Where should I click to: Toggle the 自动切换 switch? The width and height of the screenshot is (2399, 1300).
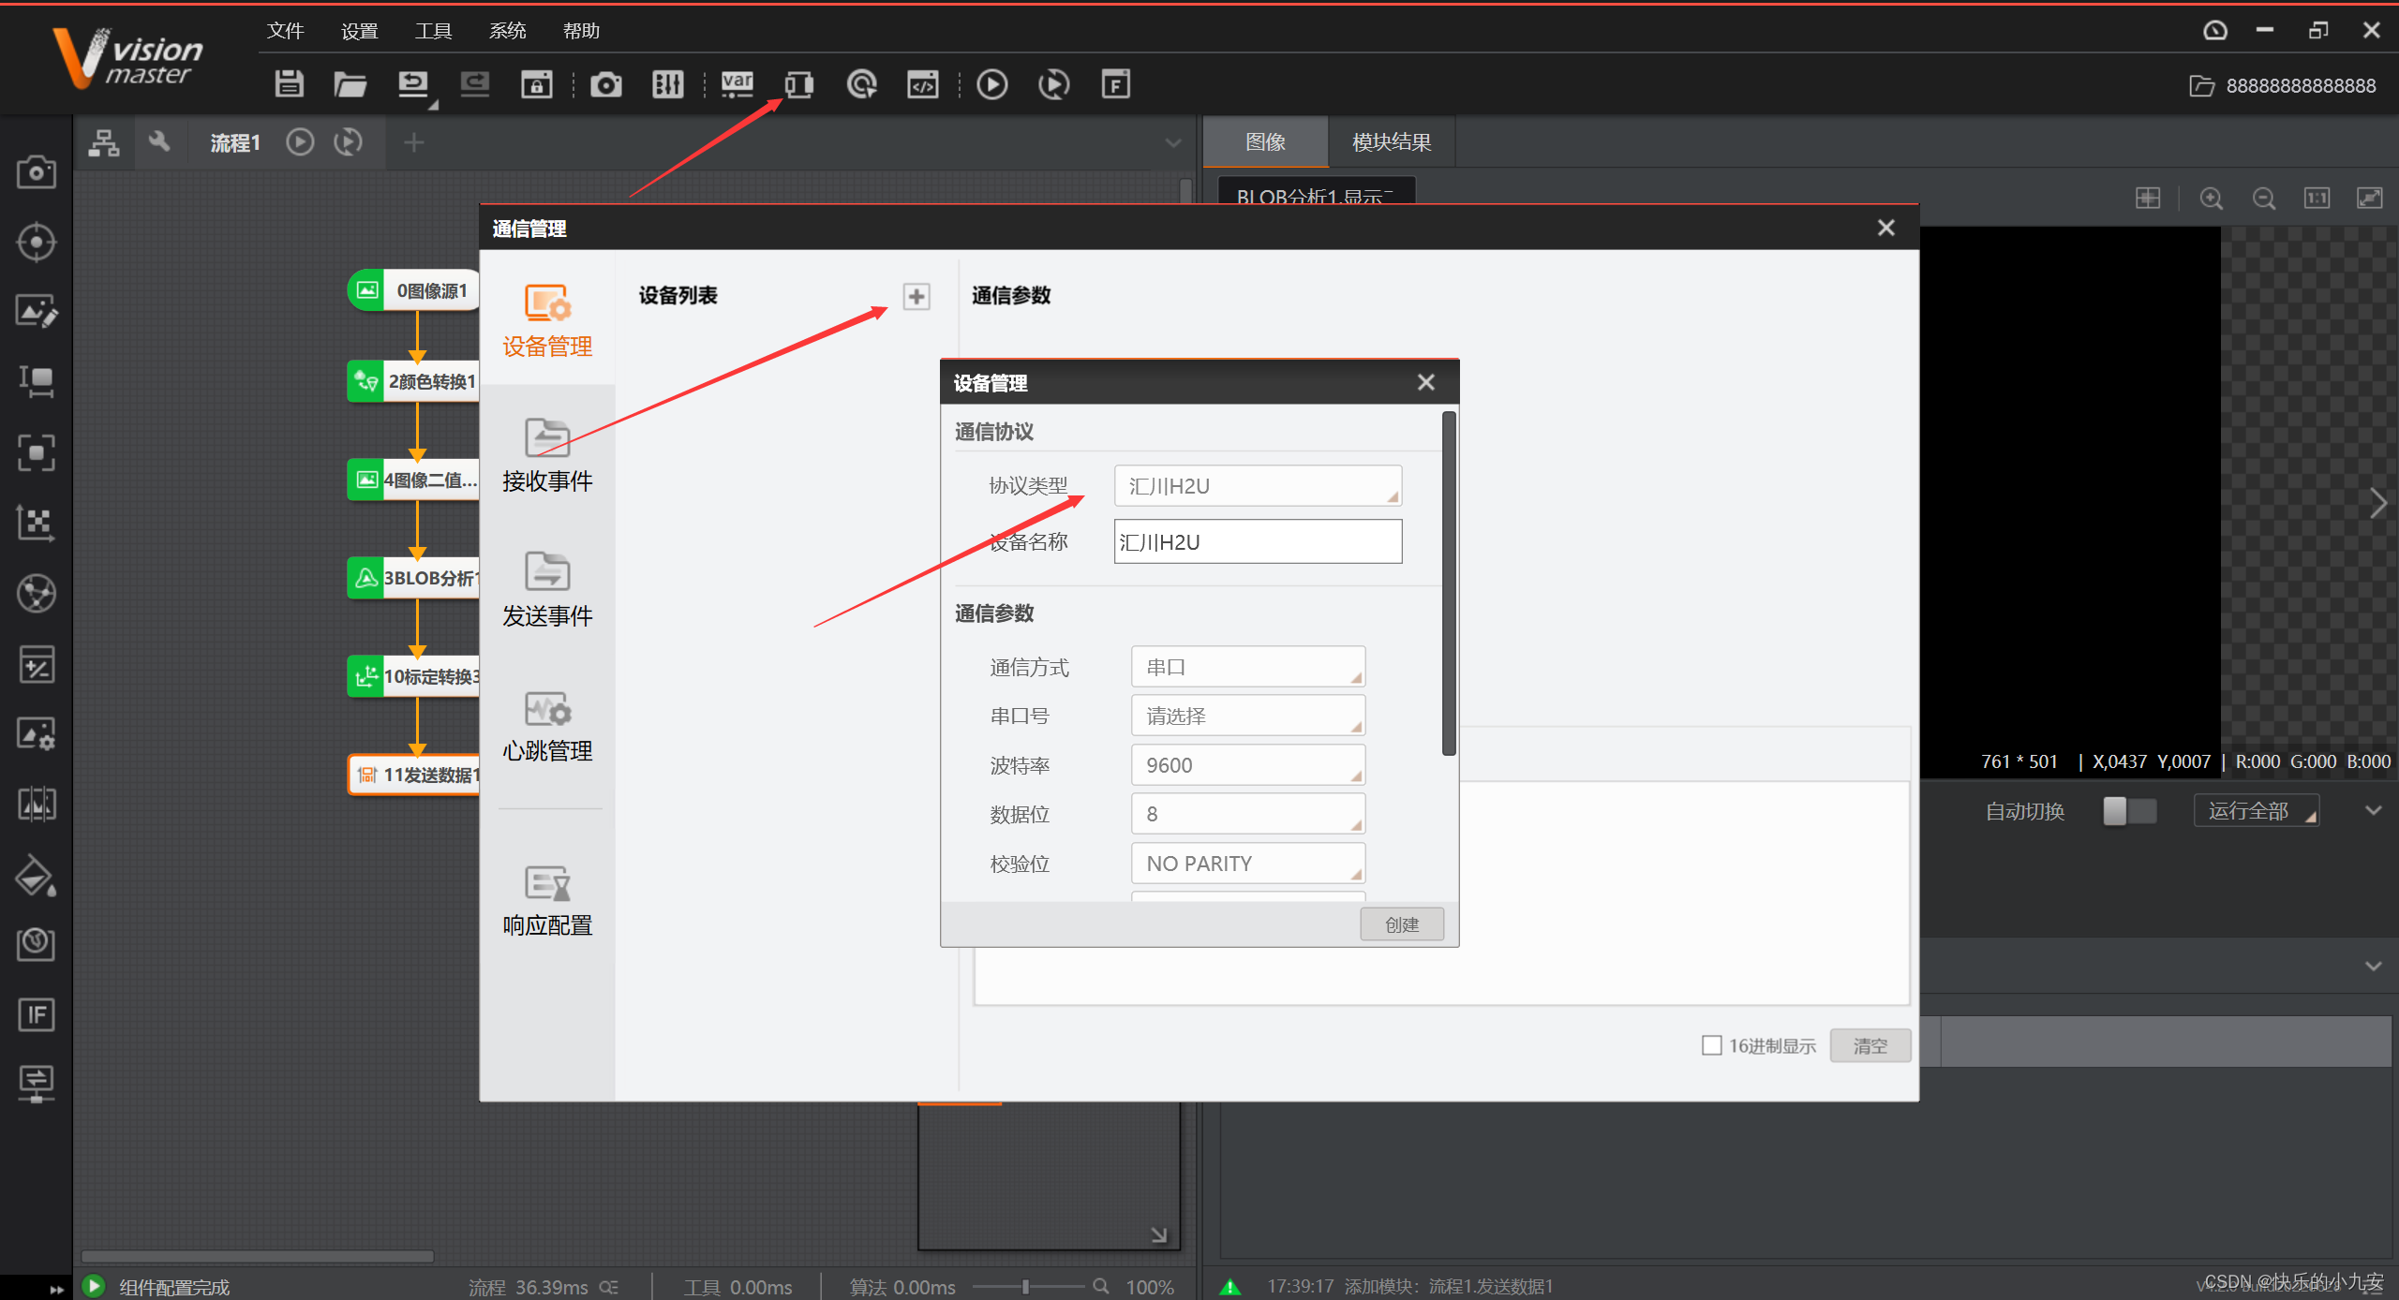2129,811
